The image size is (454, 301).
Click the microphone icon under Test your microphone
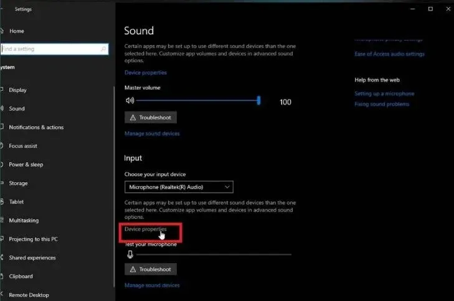(x=130, y=254)
